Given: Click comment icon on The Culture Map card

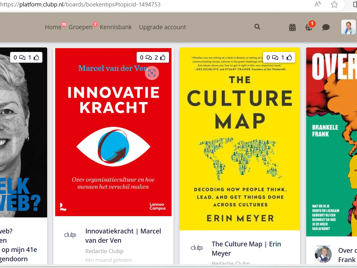Looking at the screenshot, I should [275, 58].
